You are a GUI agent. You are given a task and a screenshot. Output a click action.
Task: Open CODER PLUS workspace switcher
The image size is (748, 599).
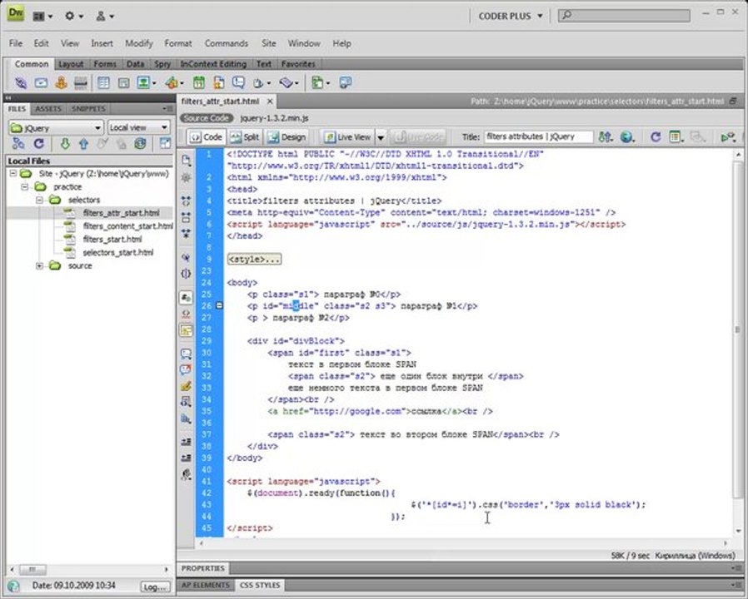coord(511,16)
